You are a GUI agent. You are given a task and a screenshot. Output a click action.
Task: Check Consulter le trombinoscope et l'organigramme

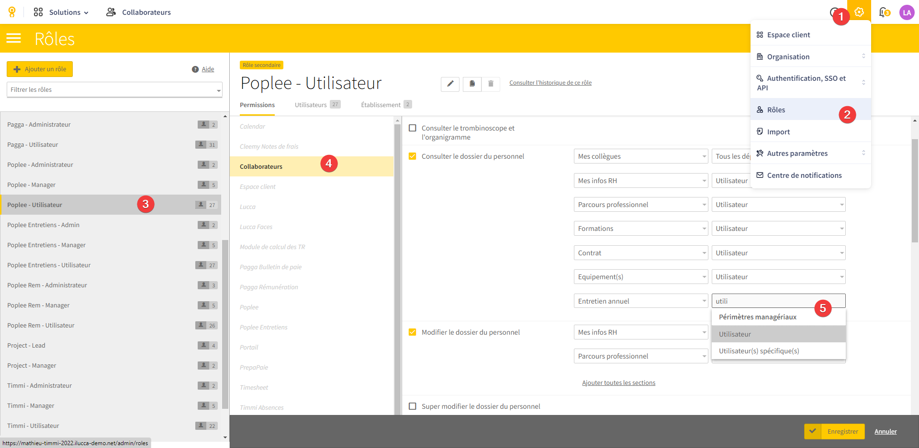tap(413, 128)
